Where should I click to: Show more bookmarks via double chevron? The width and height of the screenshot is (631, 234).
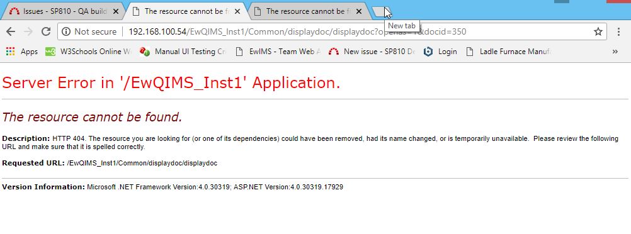pos(615,52)
